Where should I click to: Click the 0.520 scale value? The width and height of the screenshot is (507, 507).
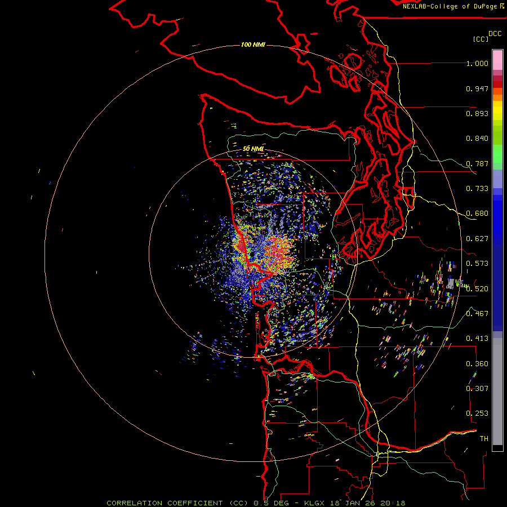[x=477, y=289]
